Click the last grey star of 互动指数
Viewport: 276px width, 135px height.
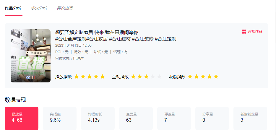click(159, 77)
